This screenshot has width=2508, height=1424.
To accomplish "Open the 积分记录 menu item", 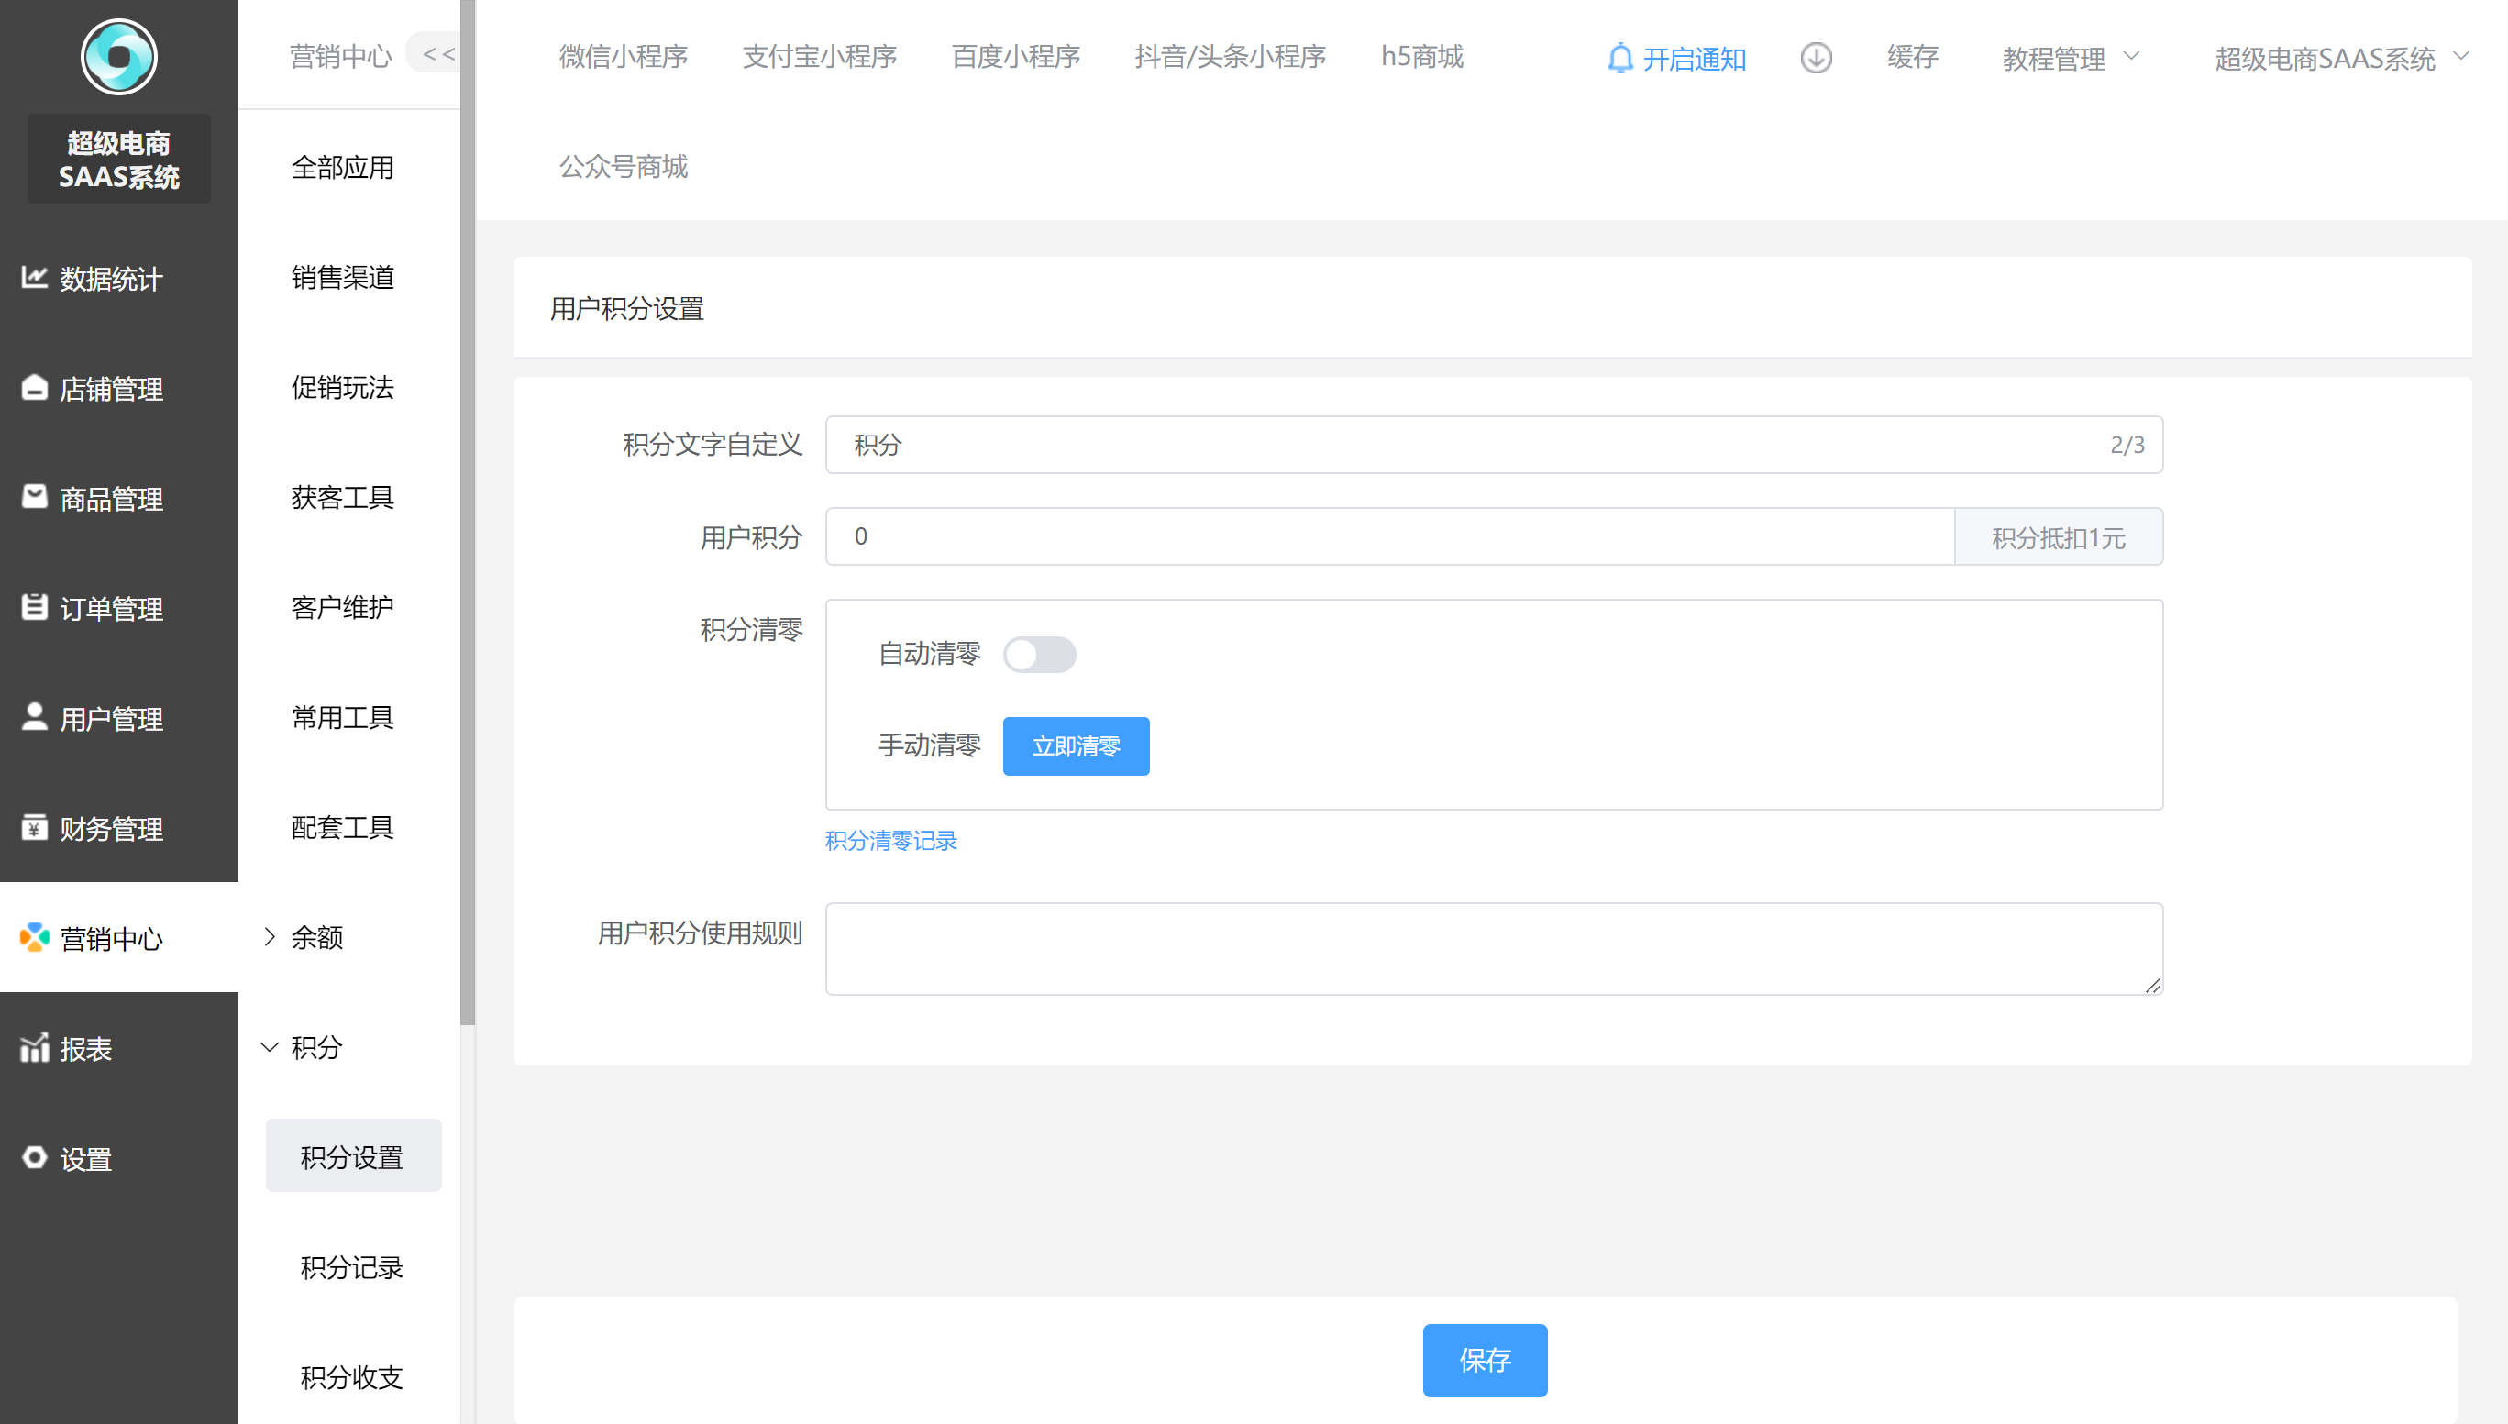I will (352, 1267).
